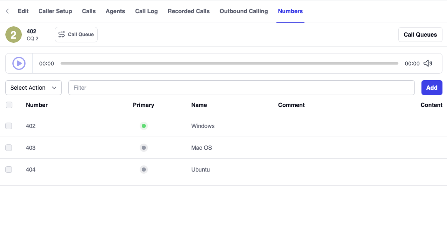Click the green queue 2 avatar
This screenshot has height=237, width=447.
[x=14, y=35]
